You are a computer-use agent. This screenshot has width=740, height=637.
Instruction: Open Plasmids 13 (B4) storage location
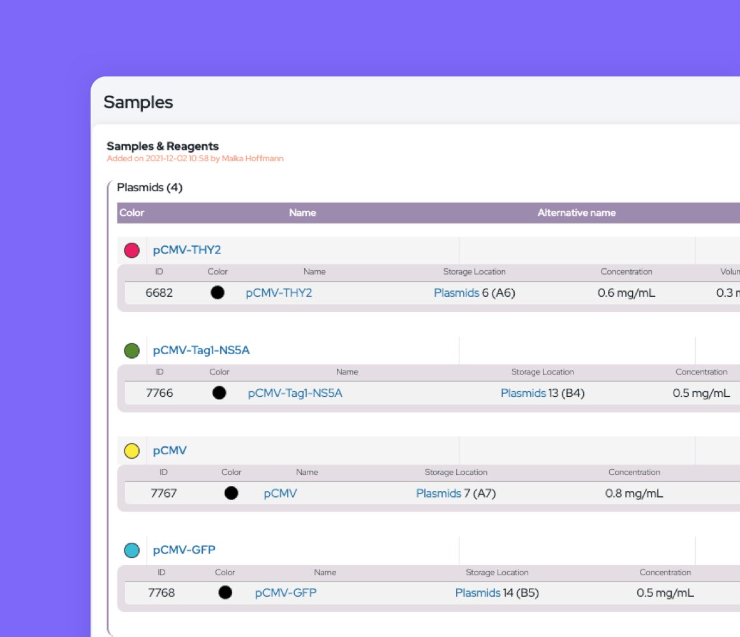tap(524, 393)
